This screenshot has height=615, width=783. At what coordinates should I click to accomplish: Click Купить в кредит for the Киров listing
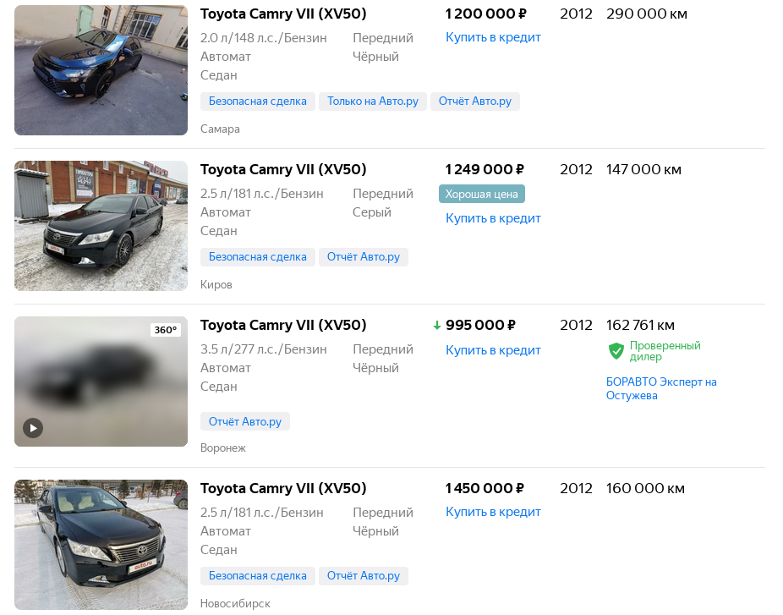tap(493, 218)
